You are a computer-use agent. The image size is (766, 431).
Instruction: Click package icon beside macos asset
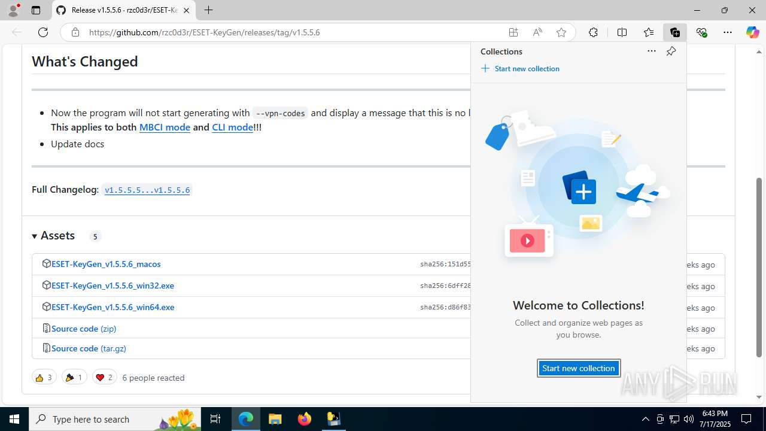(46, 263)
